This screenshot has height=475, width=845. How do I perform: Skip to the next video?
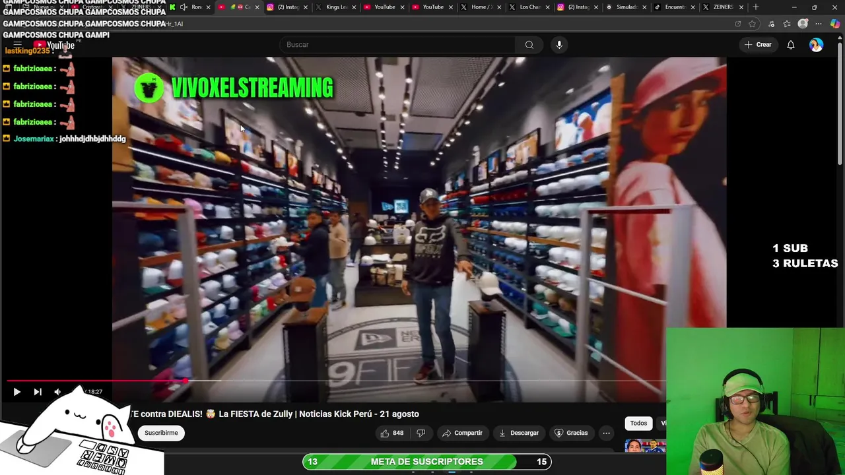[x=38, y=392]
